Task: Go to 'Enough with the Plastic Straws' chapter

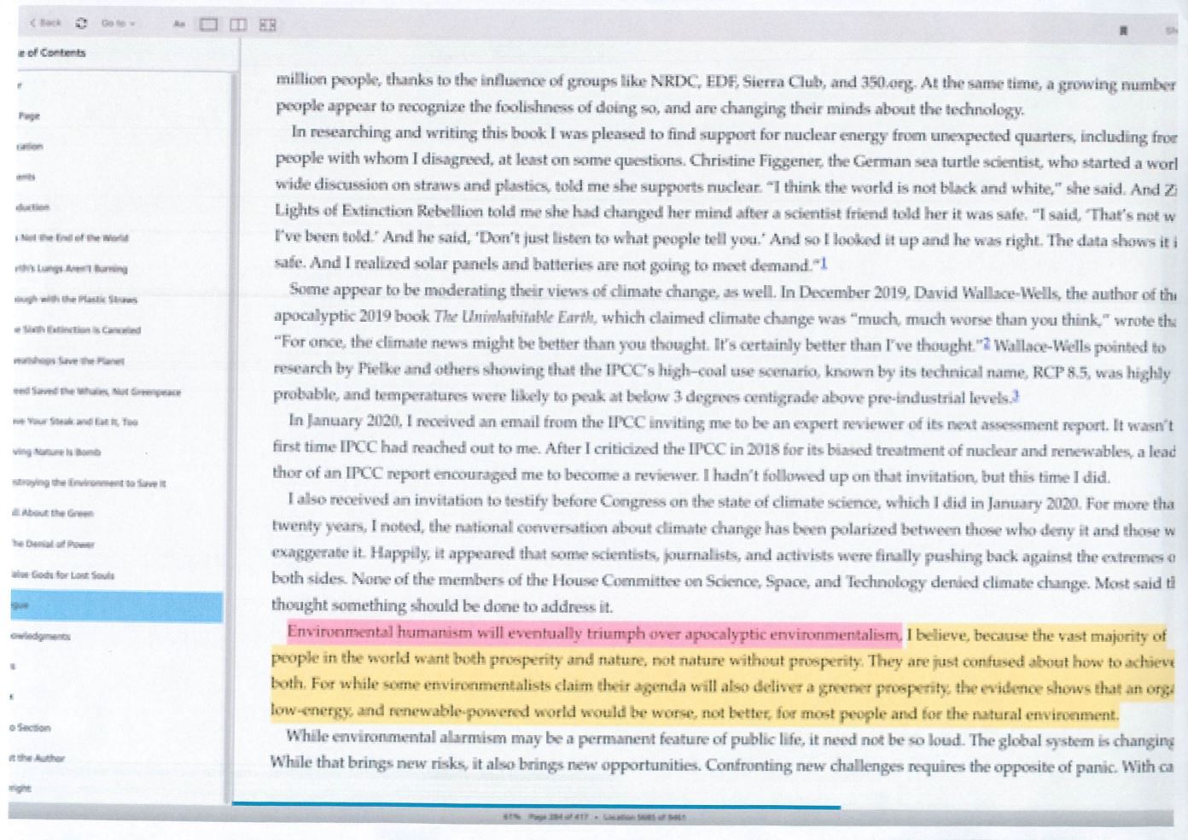Action: 75,299
